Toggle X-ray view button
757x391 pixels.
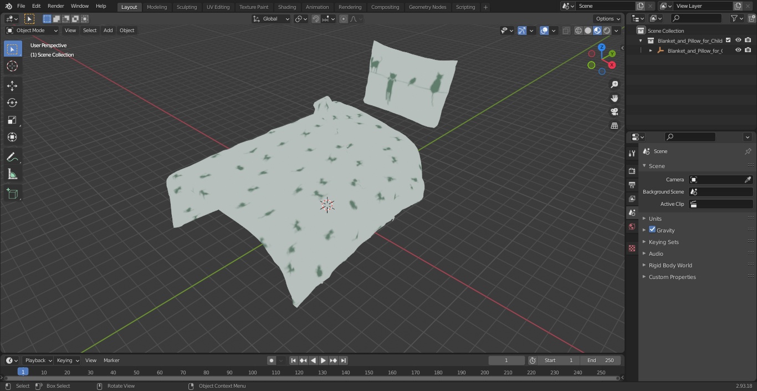coord(566,31)
